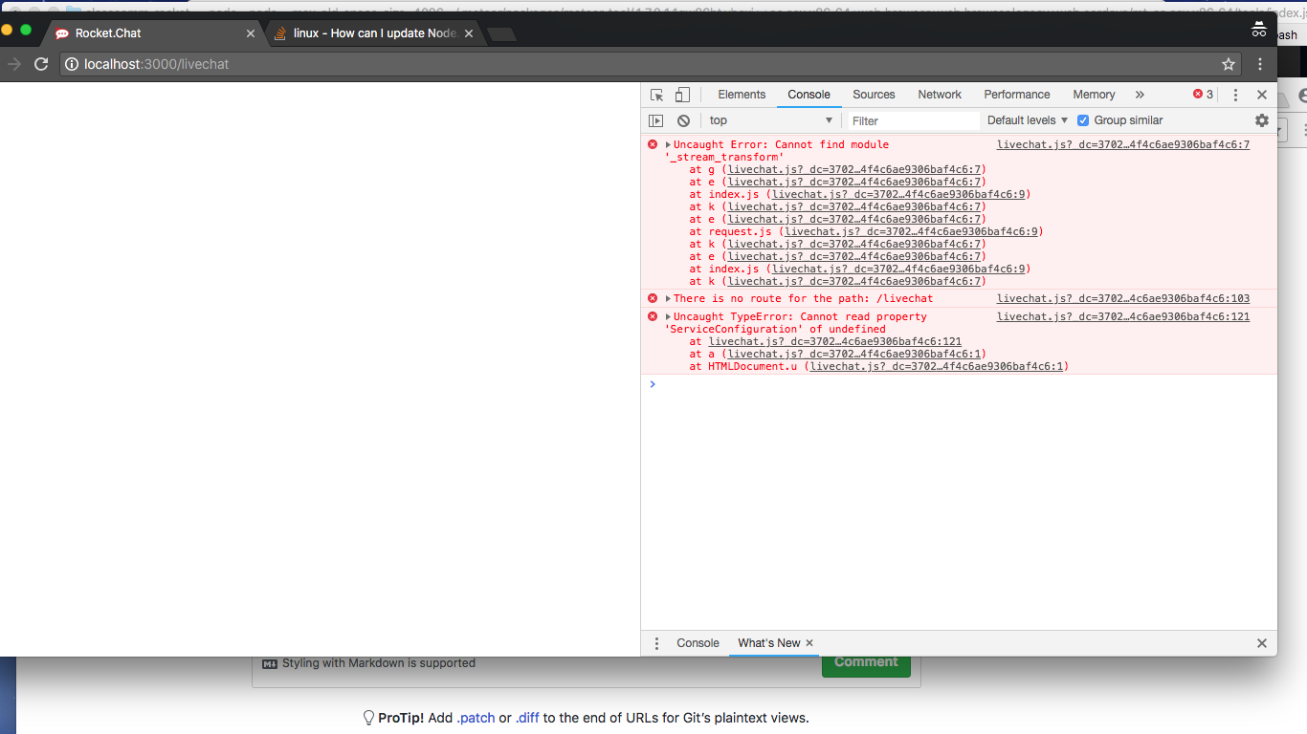This screenshot has width=1307, height=734.
Task: Open DevTools settings gear
Action: pyautogui.click(x=1261, y=119)
